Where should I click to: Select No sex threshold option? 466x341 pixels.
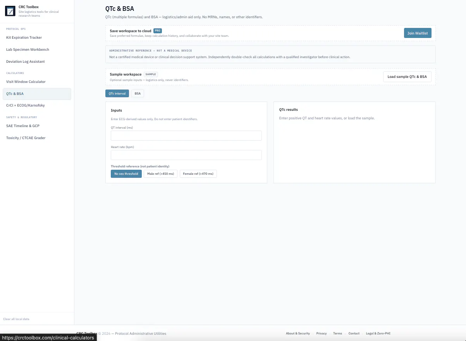pyautogui.click(x=126, y=174)
